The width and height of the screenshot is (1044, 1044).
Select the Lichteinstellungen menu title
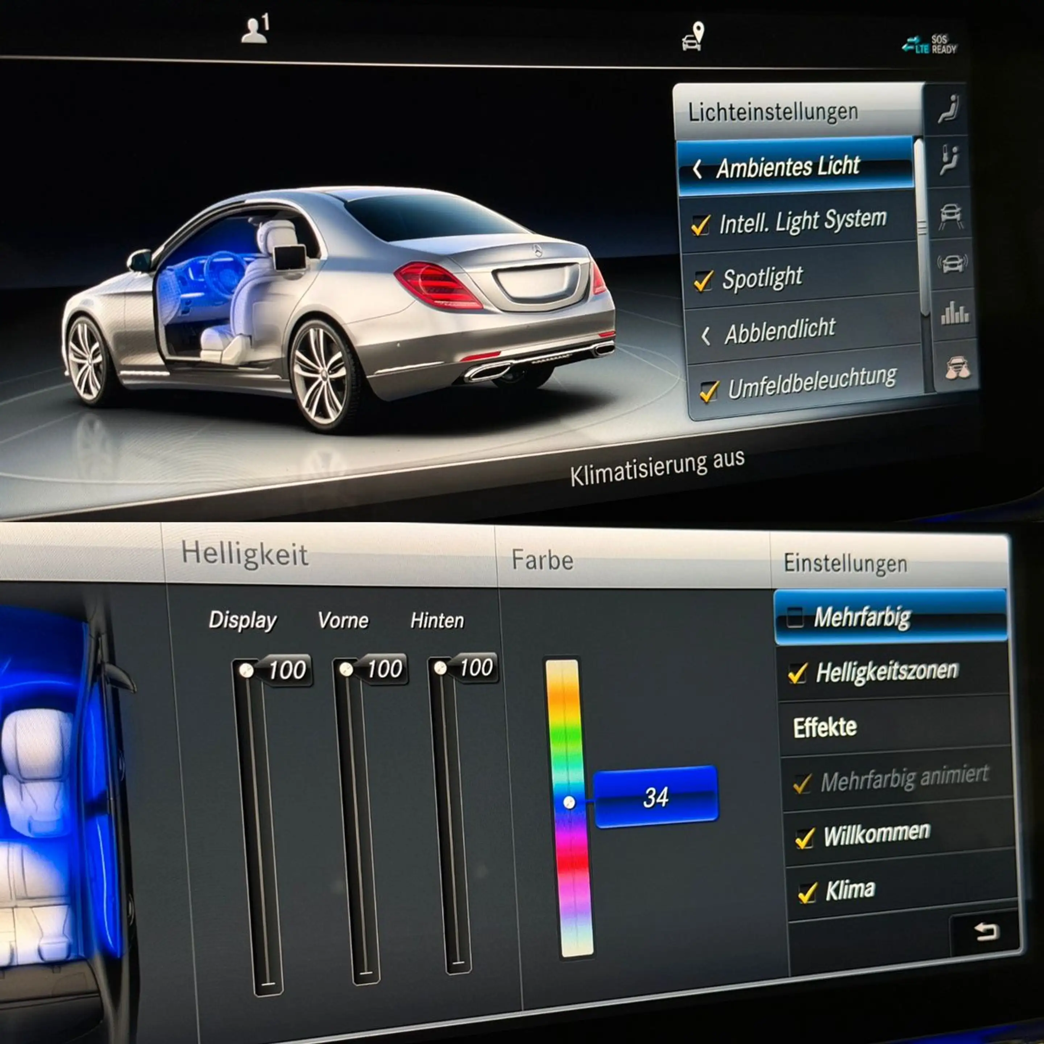pos(773,112)
